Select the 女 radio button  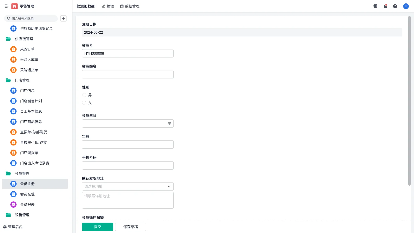point(84,103)
